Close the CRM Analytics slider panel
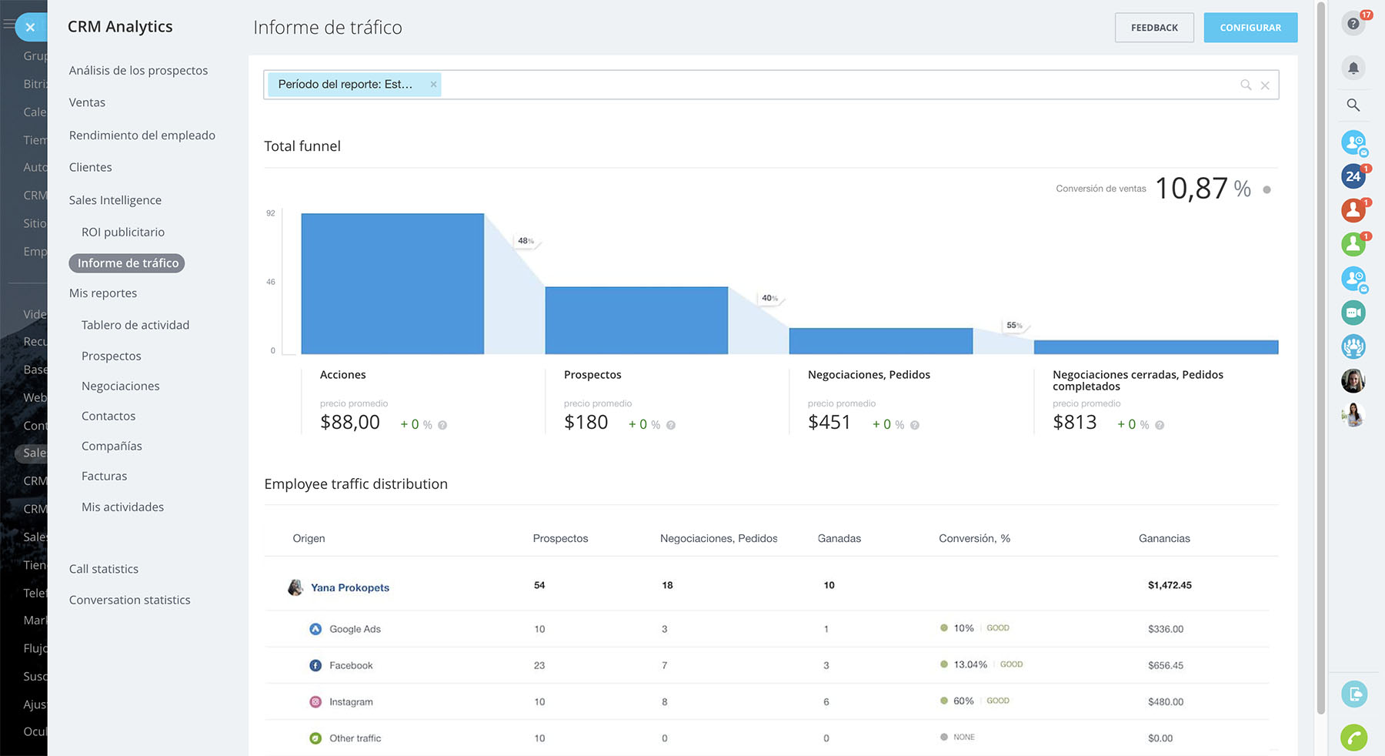 pyautogui.click(x=30, y=28)
